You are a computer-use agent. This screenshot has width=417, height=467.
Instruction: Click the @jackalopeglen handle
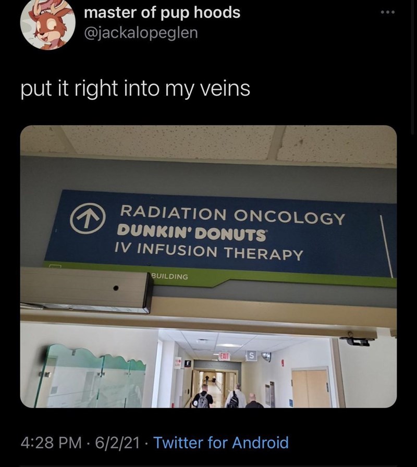[x=141, y=32]
